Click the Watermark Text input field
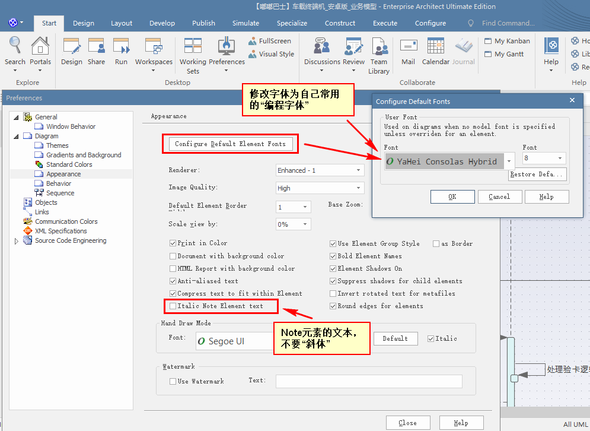590x431 pixels. click(369, 381)
